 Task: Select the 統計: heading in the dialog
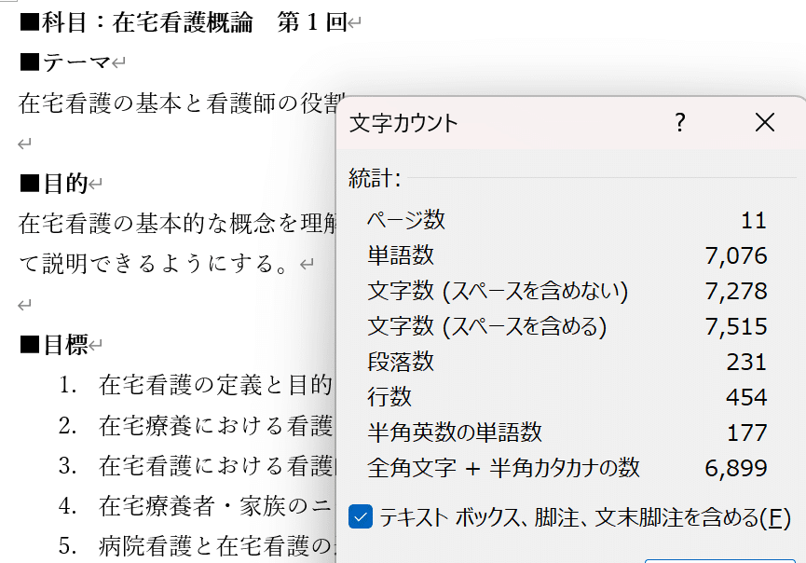pyautogui.click(x=375, y=178)
